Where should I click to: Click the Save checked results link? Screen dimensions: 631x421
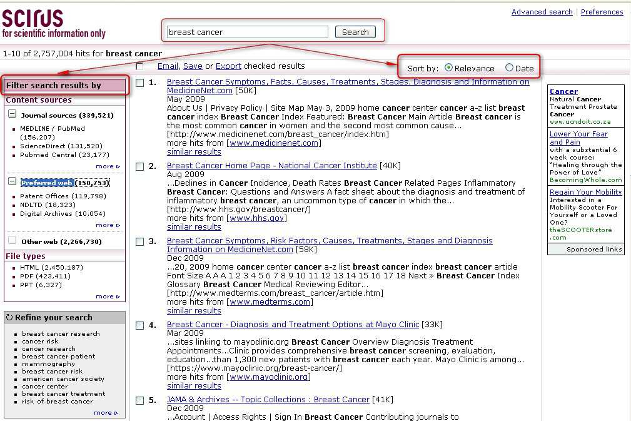pyautogui.click(x=193, y=66)
